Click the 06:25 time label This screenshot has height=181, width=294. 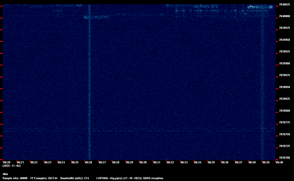pos(75,162)
